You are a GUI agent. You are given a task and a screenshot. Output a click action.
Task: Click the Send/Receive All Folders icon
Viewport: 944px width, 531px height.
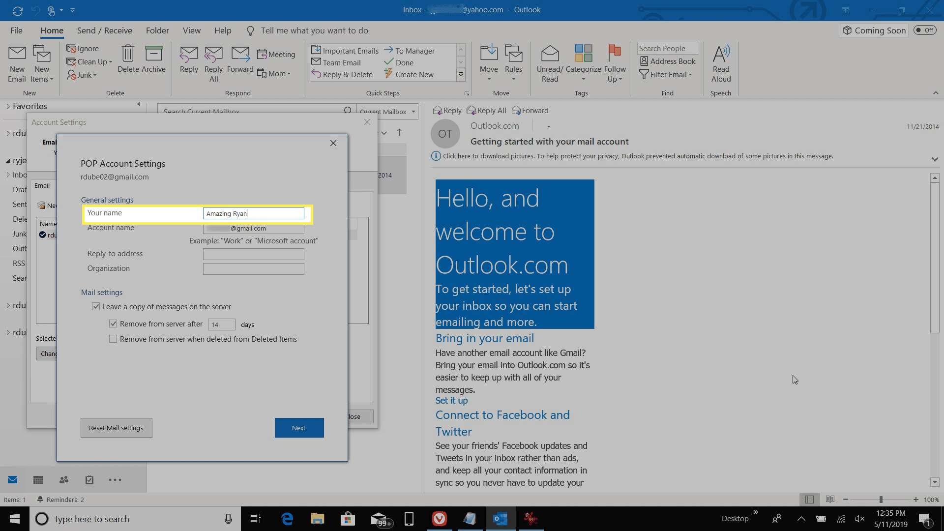click(17, 10)
